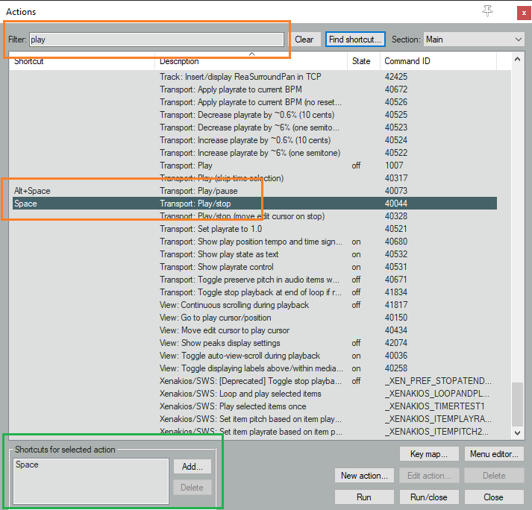Viewport: 532px width, 510px height.
Task: Open the Section dropdown
Action: (x=474, y=40)
